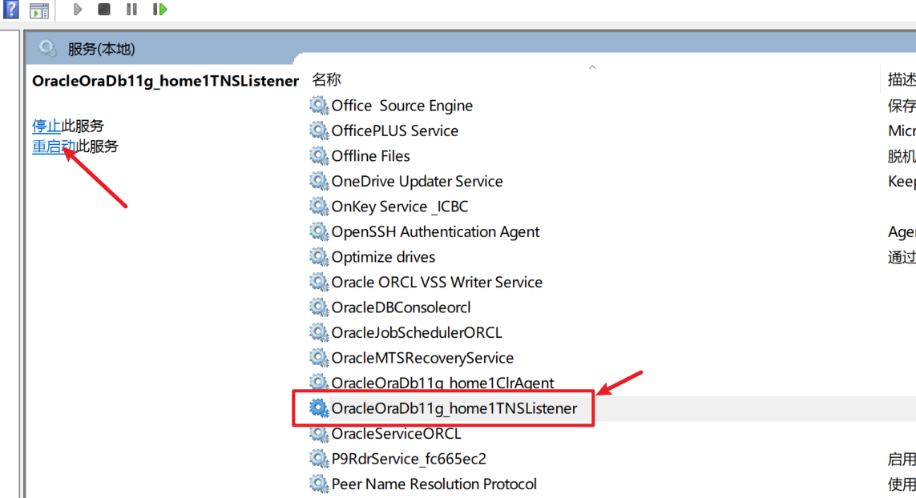Click the bold OracleOraDb11g_home1TNSListener title in left pane
916x498 pixels.
point(165,81)
